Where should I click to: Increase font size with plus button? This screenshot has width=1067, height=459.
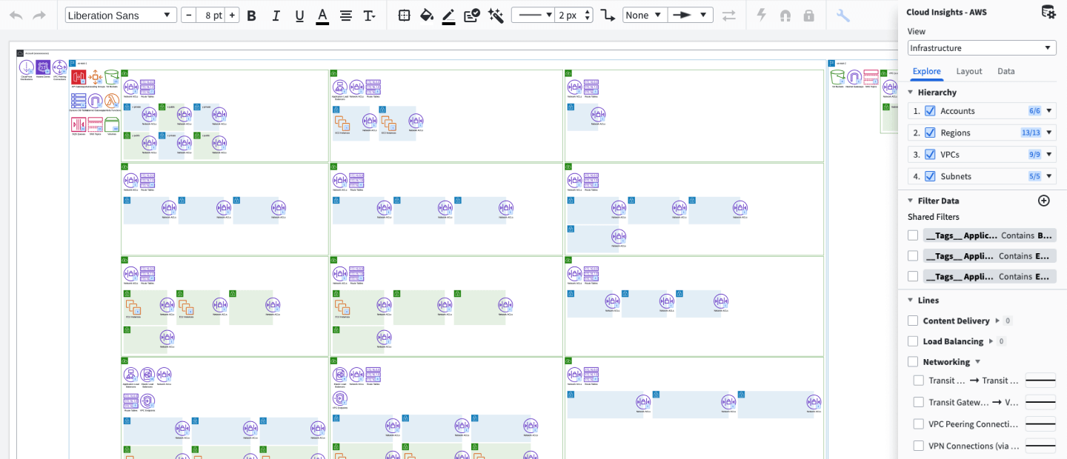[x=232, y=16]
